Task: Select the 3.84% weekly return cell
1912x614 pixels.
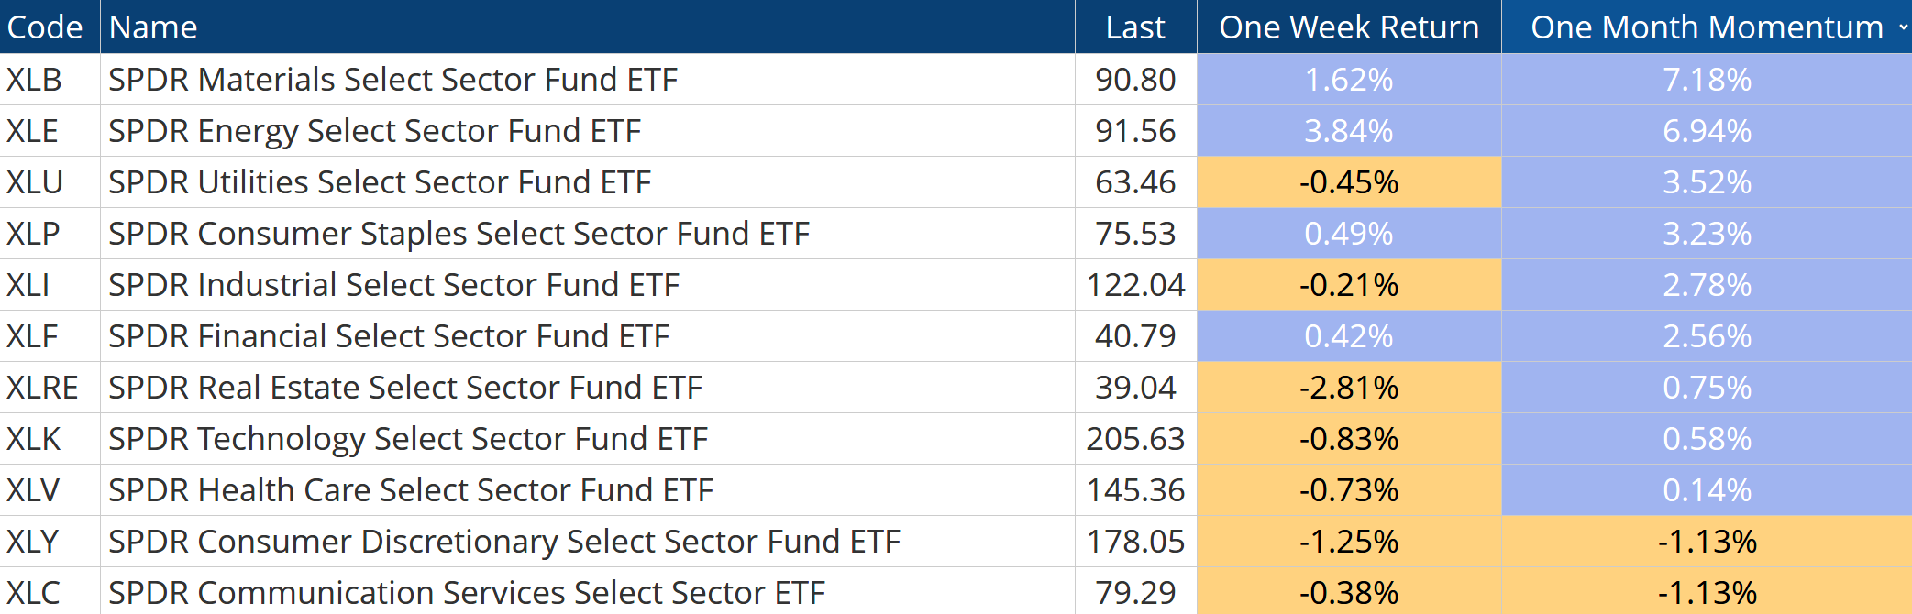Action: [x=1349, y=131]
